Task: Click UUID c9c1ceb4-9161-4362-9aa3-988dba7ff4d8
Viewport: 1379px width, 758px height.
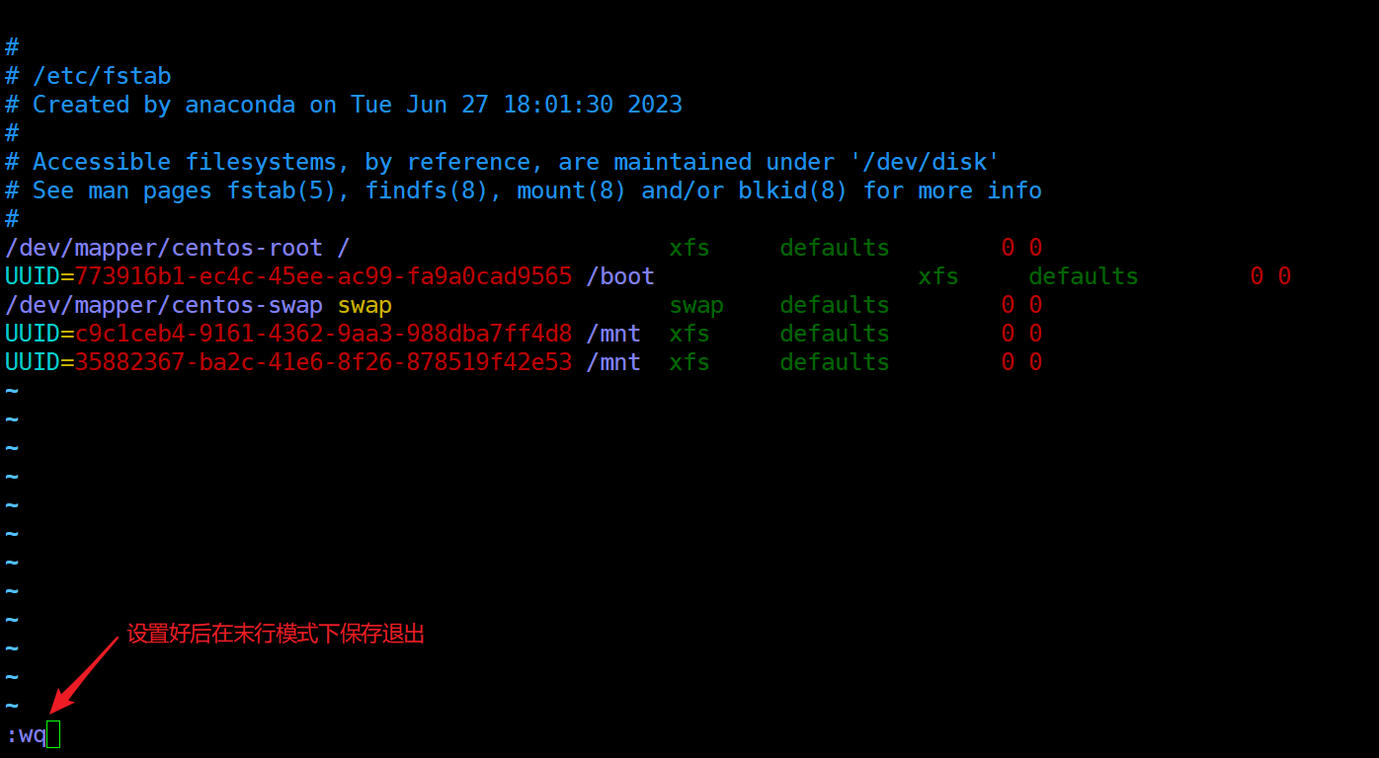Action: tap(323, 334)
